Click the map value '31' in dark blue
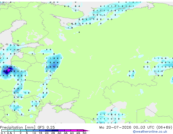The image size is (173, 134). 7,71
